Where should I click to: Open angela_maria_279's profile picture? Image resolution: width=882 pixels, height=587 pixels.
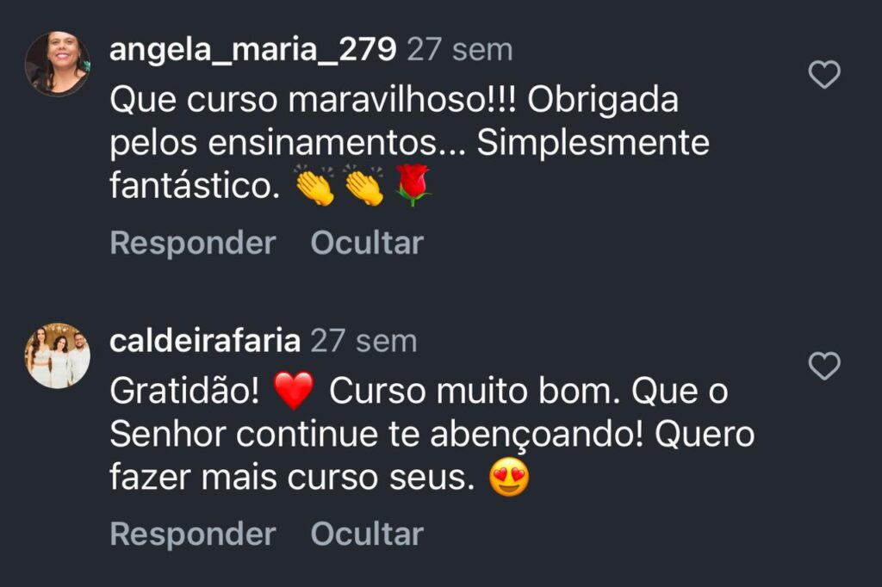coord(57,63)
